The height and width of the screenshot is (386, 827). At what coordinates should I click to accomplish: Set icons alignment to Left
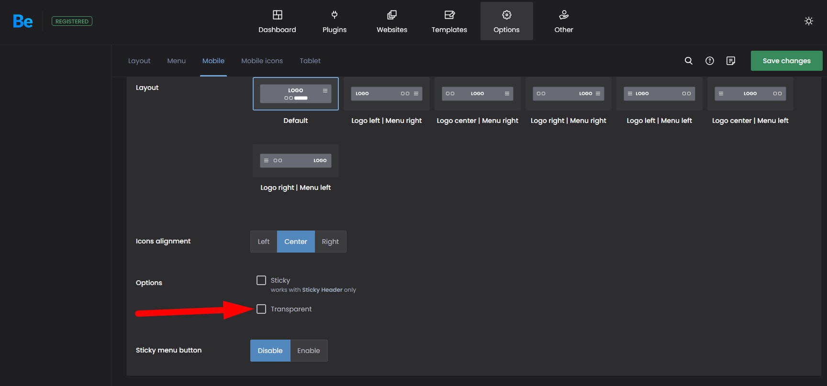(x=264, y=242)
